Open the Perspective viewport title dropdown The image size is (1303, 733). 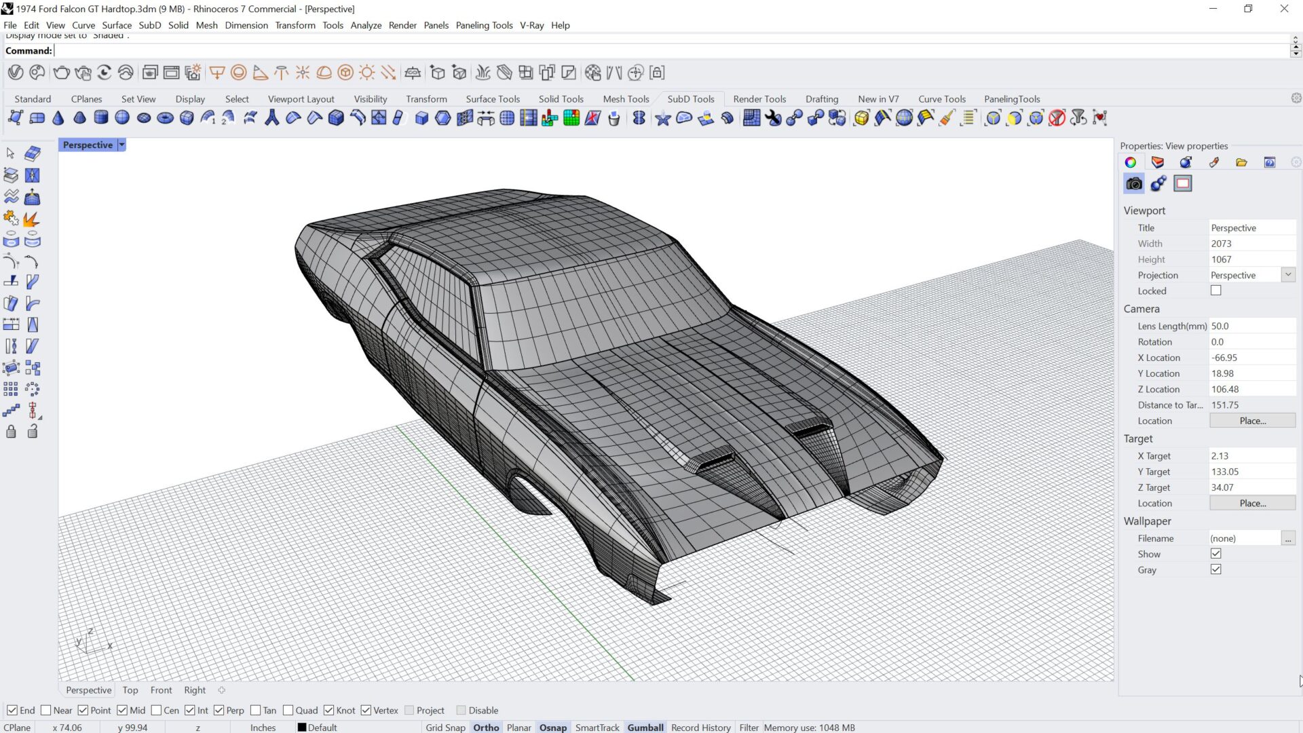tap(121, 145)
